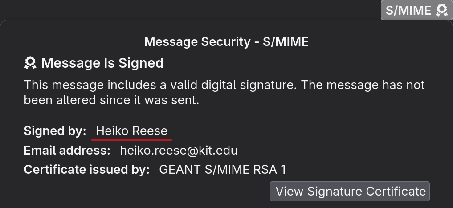Click the Signed by label
The height and width of the screenshot is (208, 453).
coord(55,131)
